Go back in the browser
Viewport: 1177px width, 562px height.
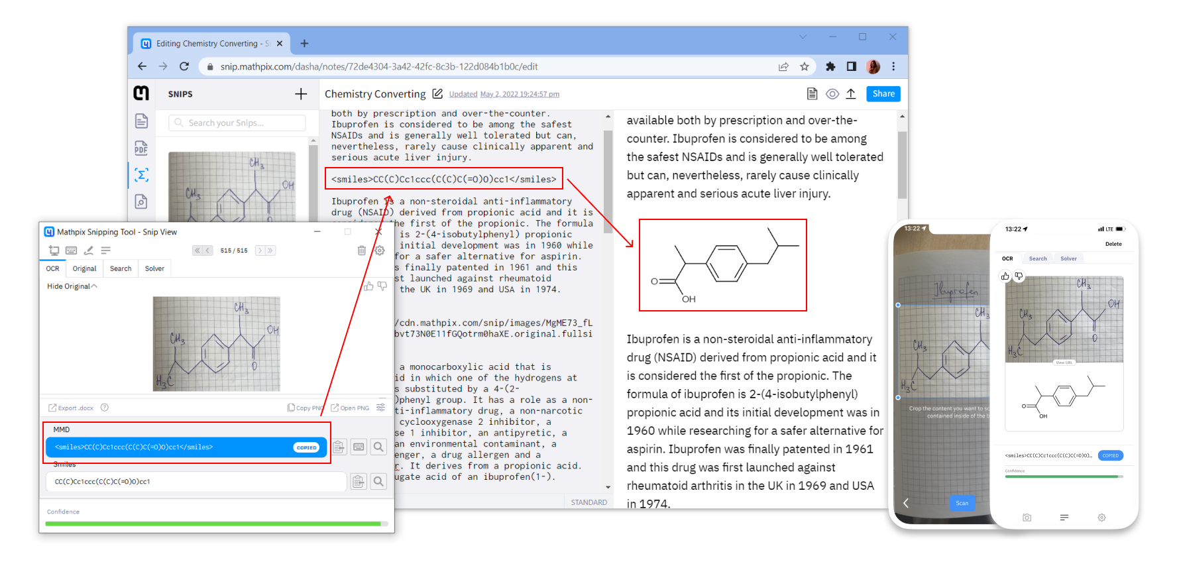pyautogui.click(x=142, y=66)
